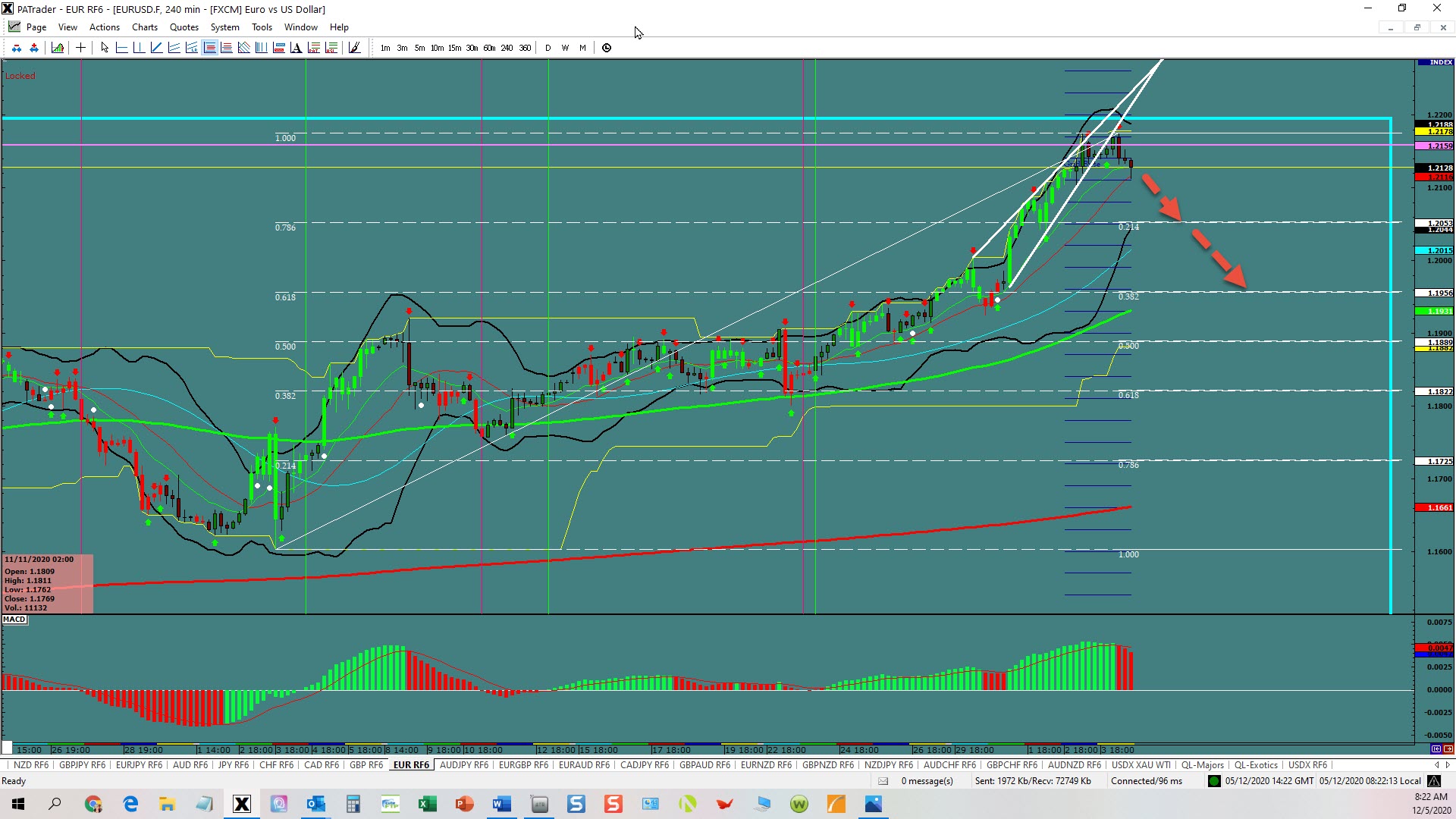Image resolution: width=1456 pixels, height=819 pixels.
Task: Select the red-blue band levels tool
Action: pyautogui.click(x=278, y=48)
